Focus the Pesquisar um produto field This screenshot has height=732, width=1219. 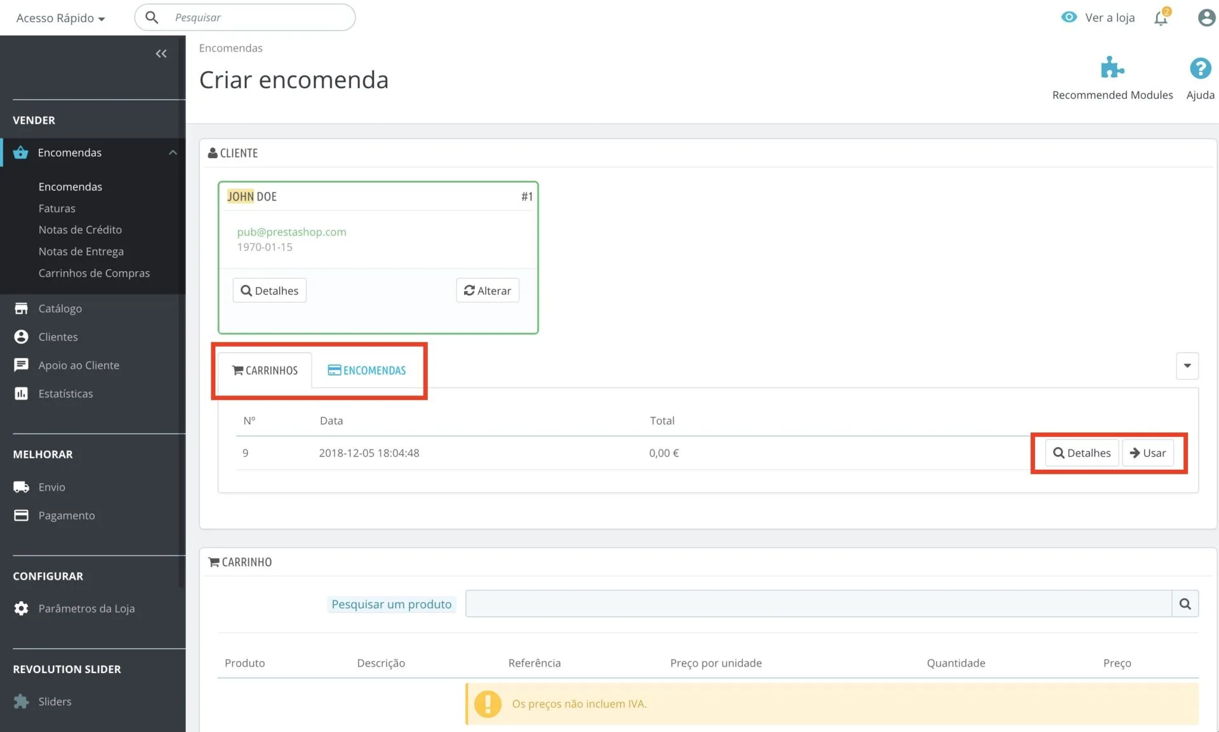click(x=818, y=604)
